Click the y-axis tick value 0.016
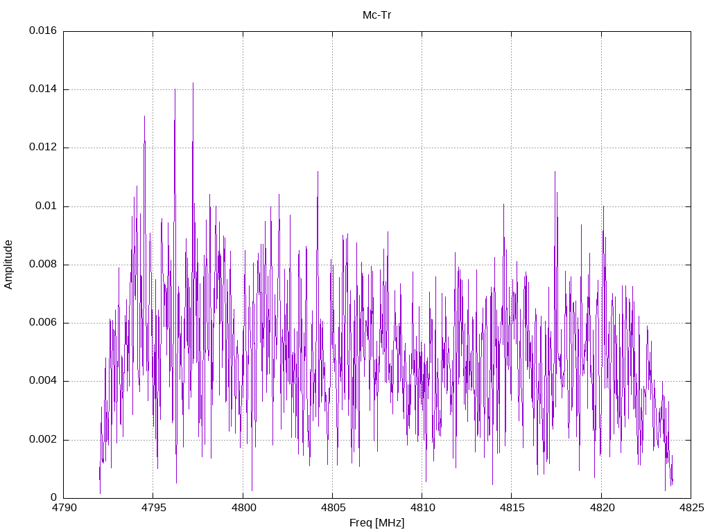710x532 pixels. click(x=43, y=30)
